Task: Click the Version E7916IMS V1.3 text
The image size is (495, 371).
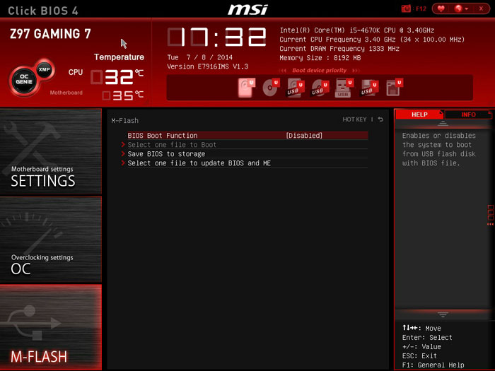Action: (207, 66)
